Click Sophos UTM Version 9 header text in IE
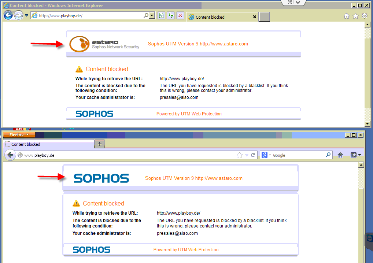This screenshot has height=263, width=373. click(x=198, y=44)
